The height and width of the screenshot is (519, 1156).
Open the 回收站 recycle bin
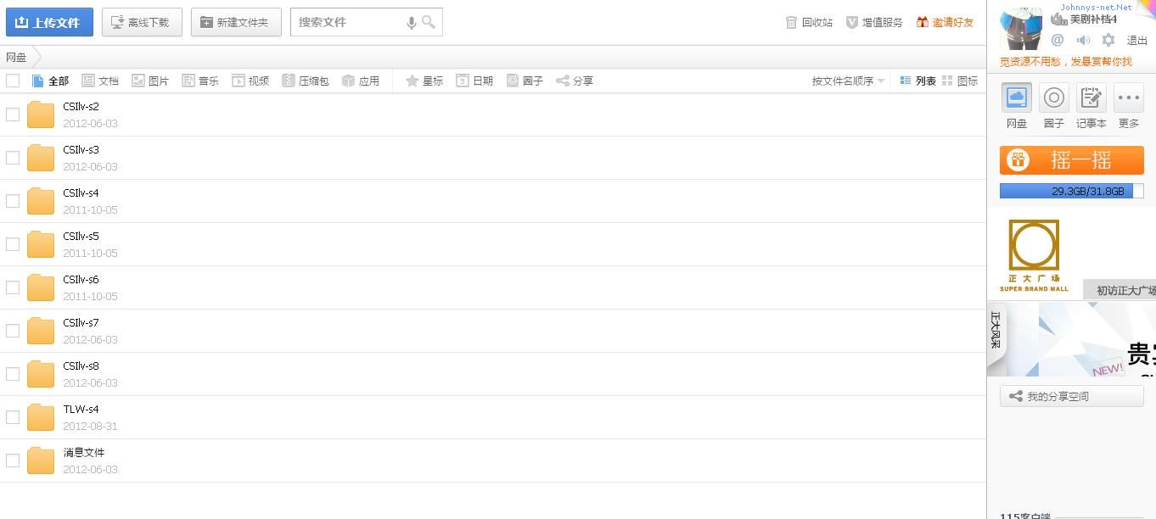point(809,22)
